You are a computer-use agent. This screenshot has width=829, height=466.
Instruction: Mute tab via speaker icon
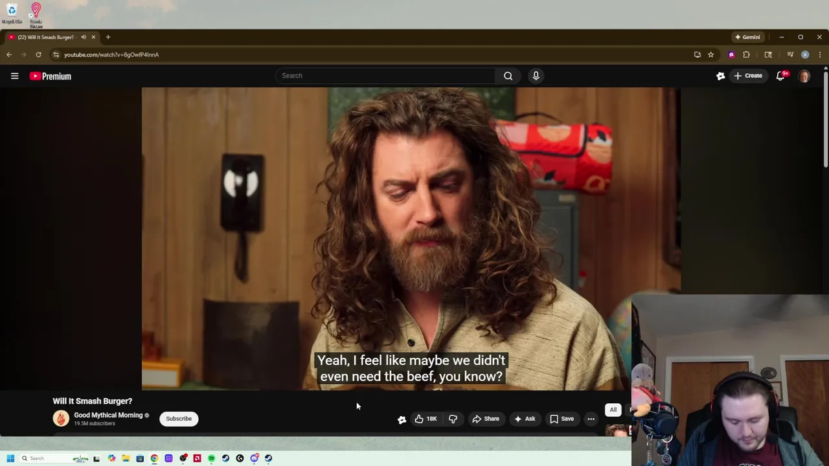click(83, 37)
